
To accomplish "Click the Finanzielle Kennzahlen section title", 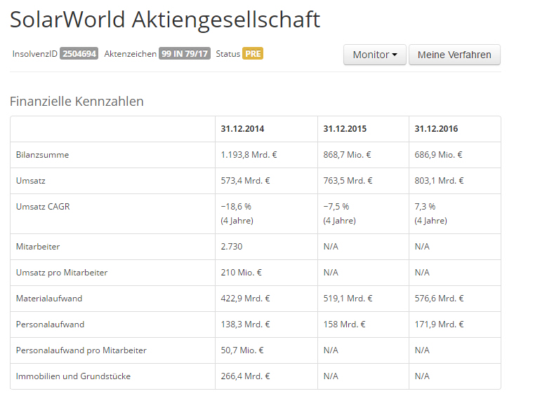I will point(77,102).
